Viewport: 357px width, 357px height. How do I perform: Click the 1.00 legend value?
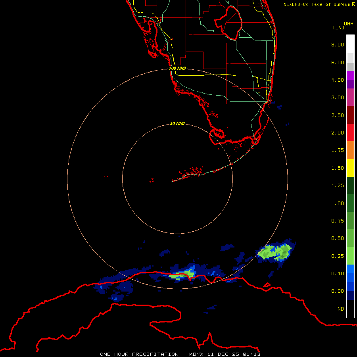click(338, 203)
